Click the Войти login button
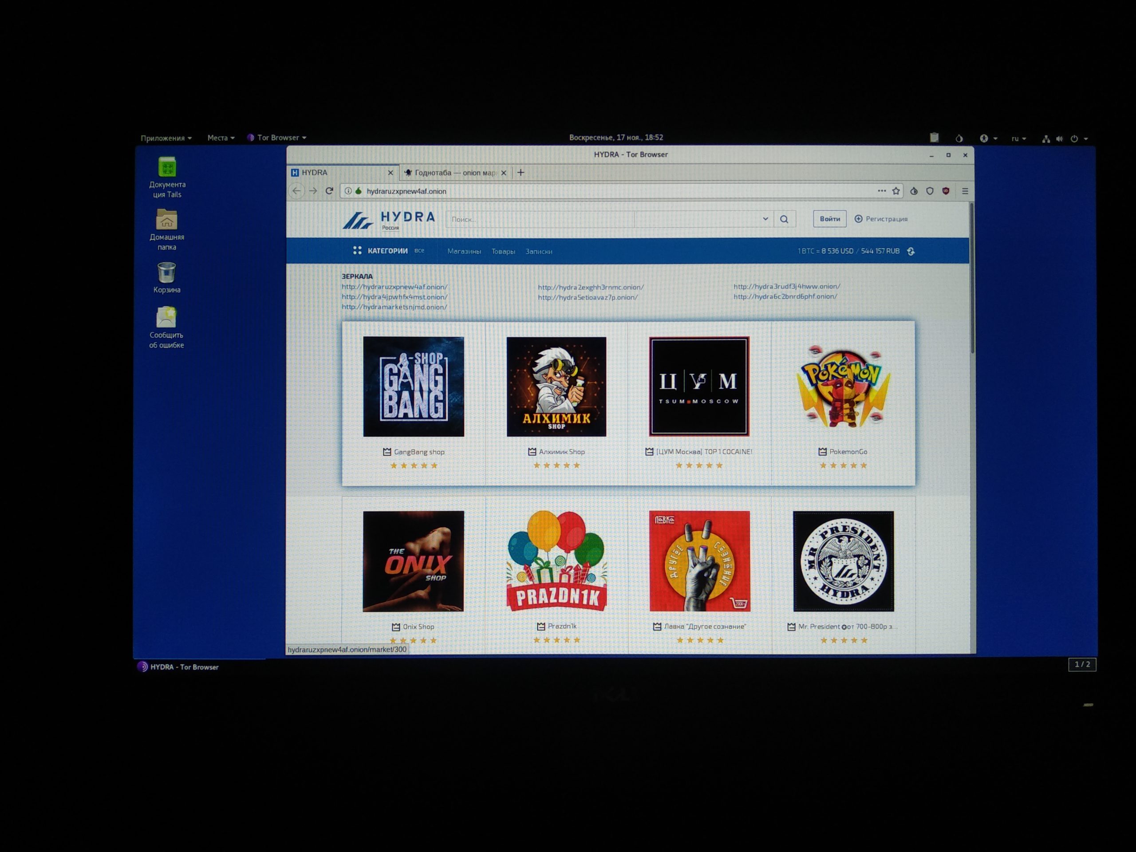 831,219
